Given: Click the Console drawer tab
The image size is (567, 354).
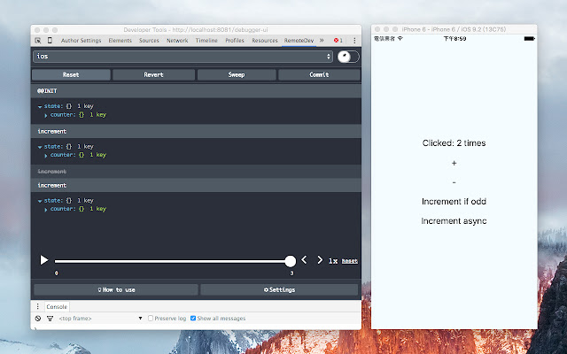Looking at the screenshot, I should pos(57,307).
